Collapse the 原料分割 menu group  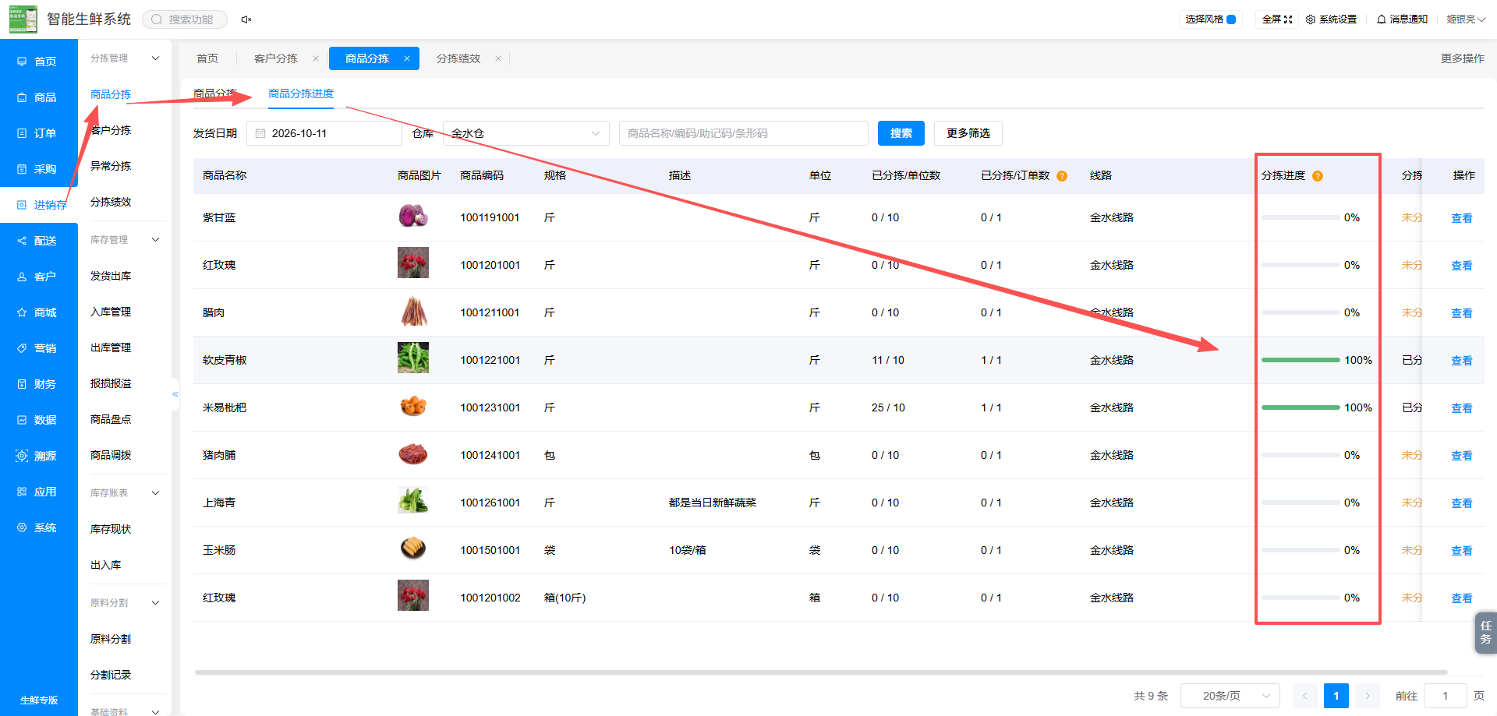tap(155, 603)
